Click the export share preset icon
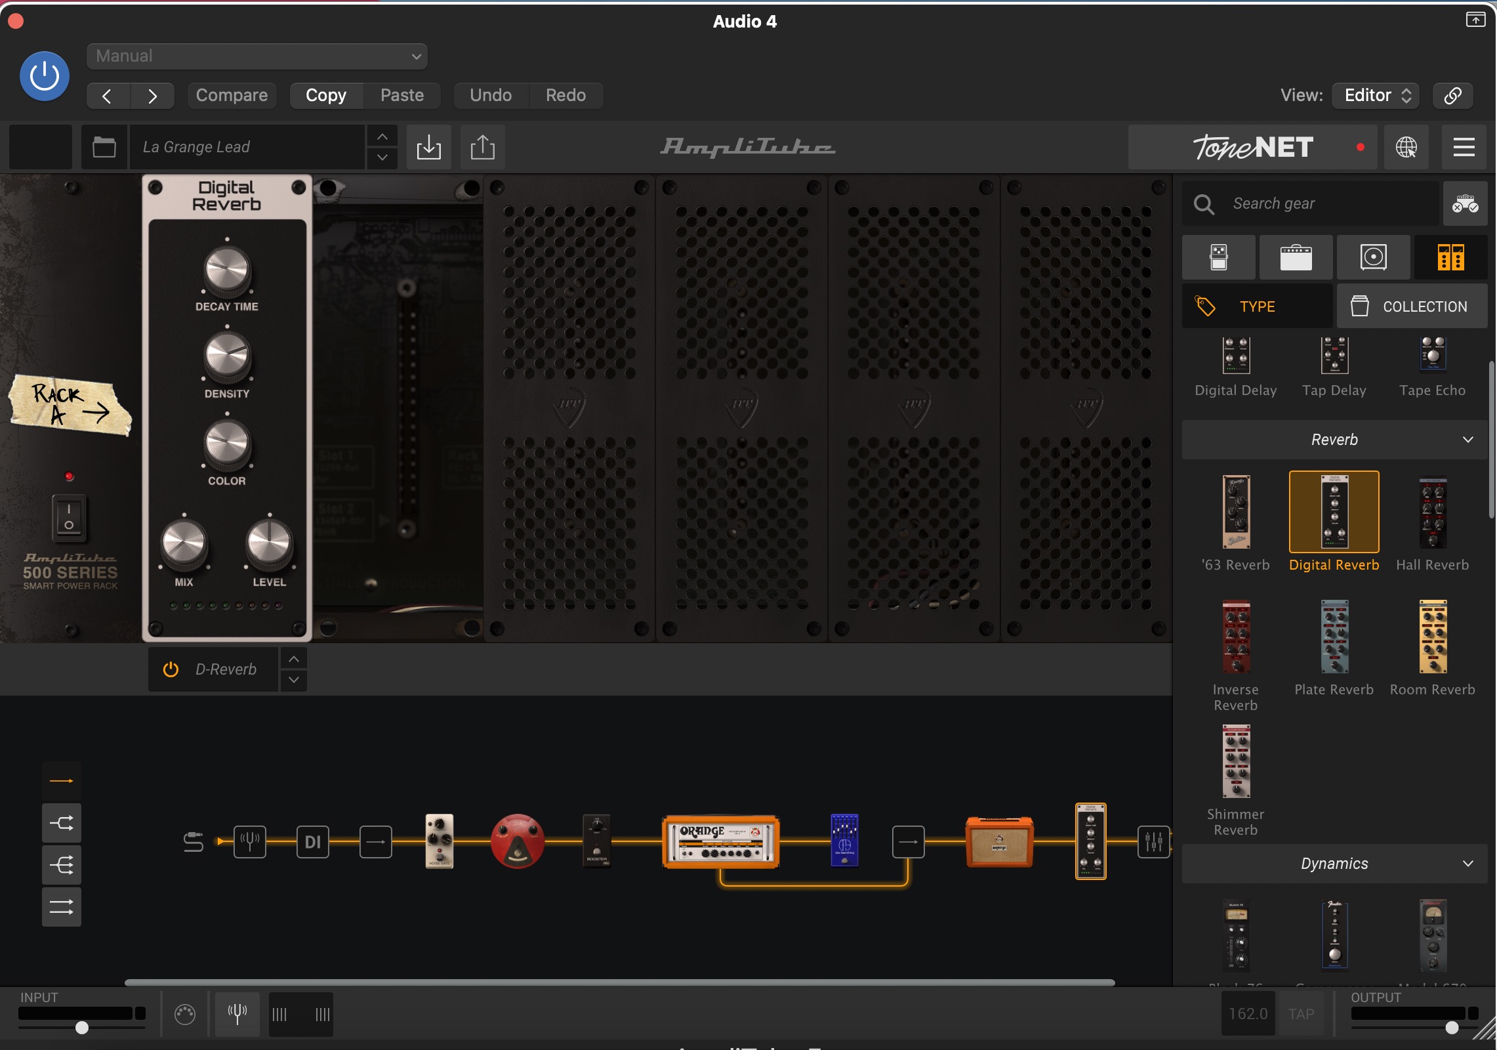Viewport: 1497px width, 1050px height. (x=483, y=147)
